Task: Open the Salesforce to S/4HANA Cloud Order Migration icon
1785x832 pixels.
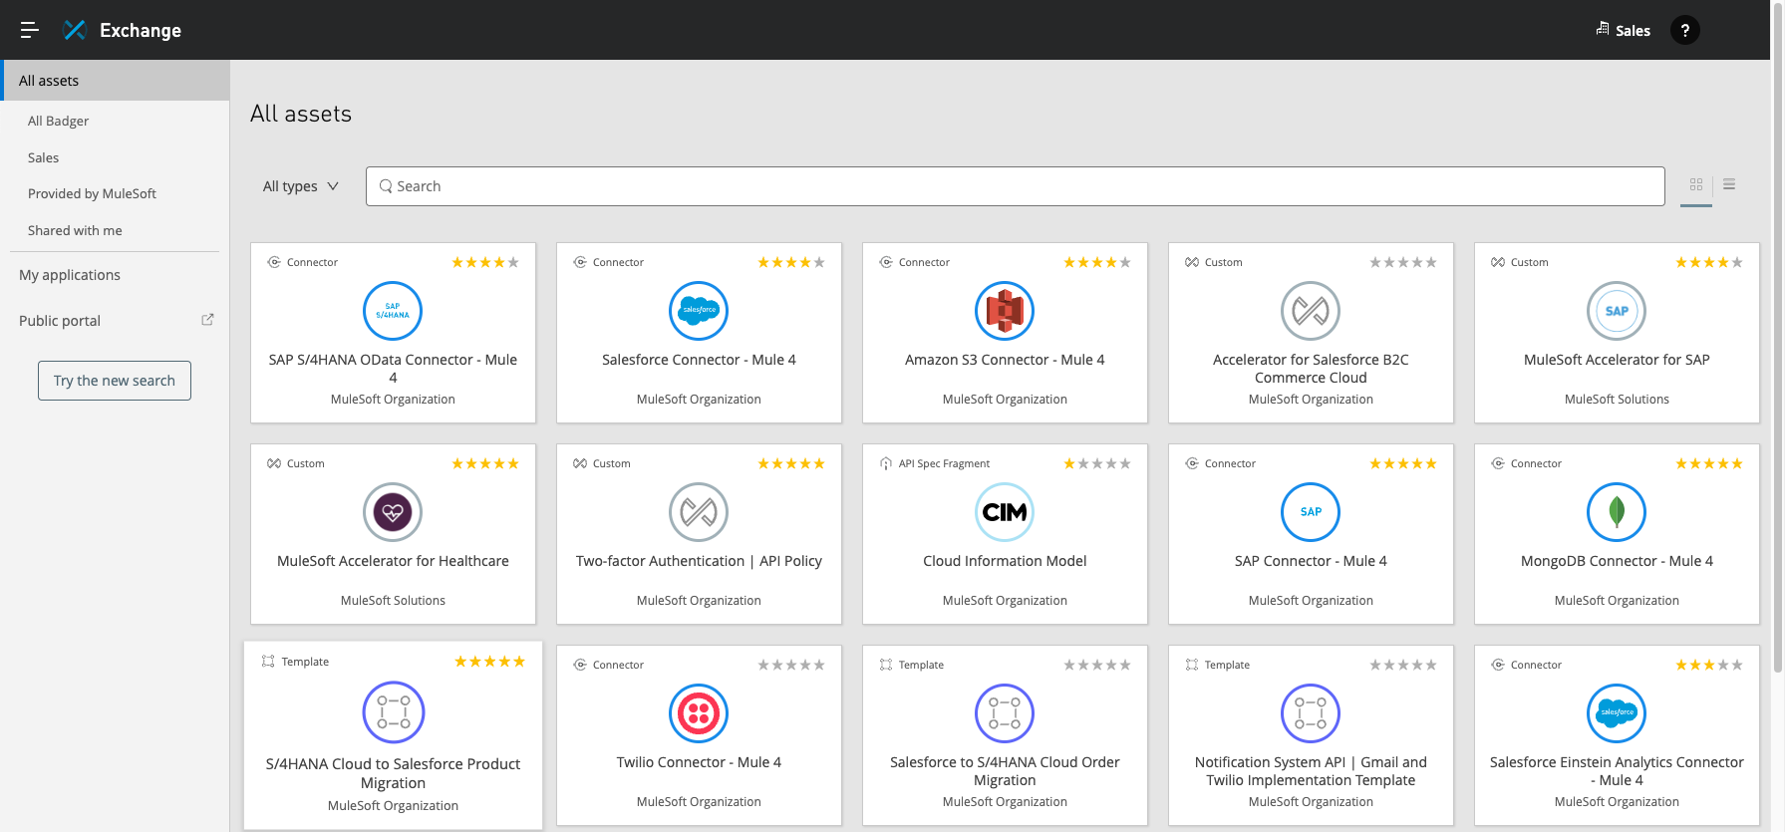Action: [x=1005, y=713]
